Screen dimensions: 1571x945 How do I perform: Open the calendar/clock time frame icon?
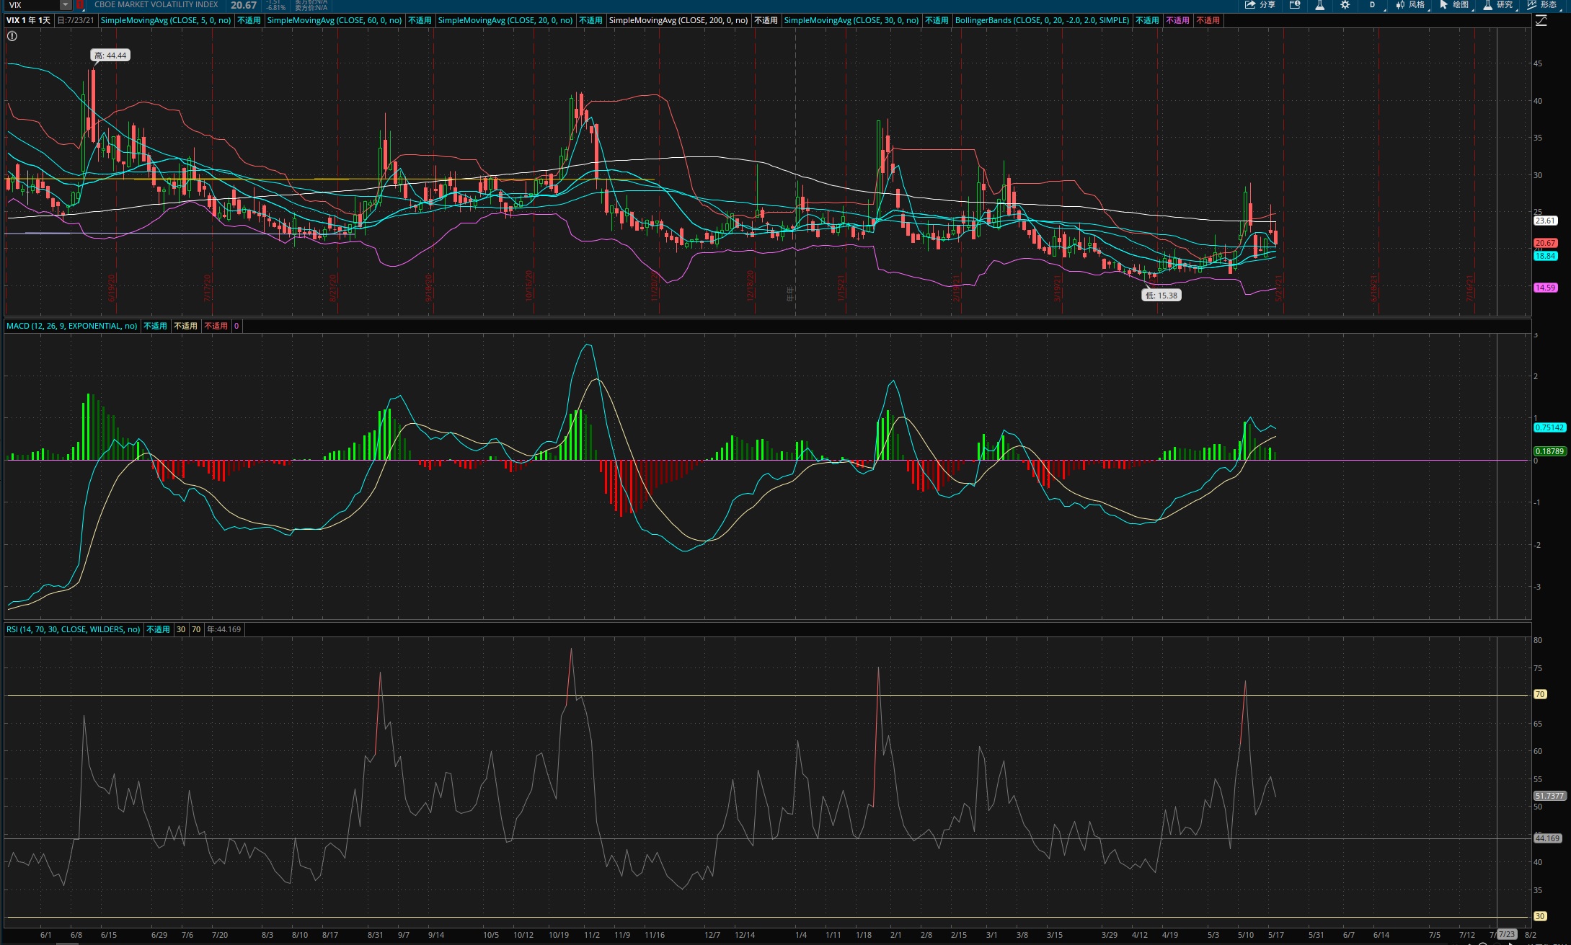1295,5
